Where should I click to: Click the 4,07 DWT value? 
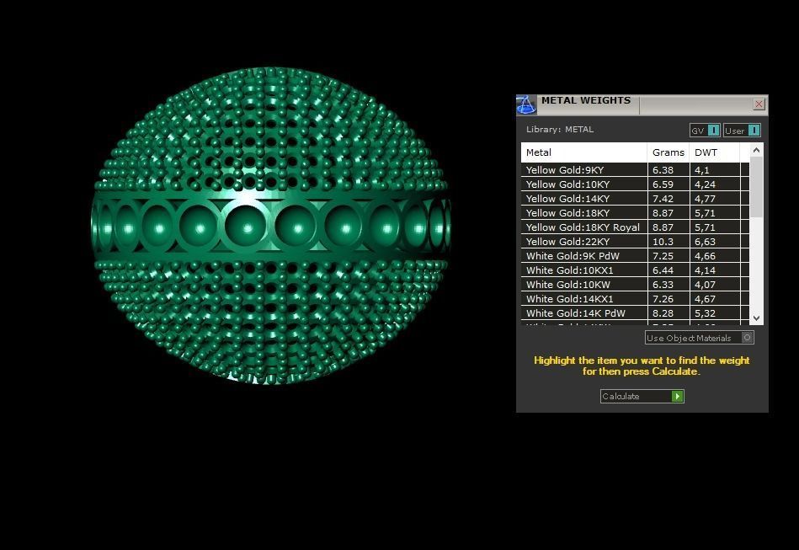(705, 285)
